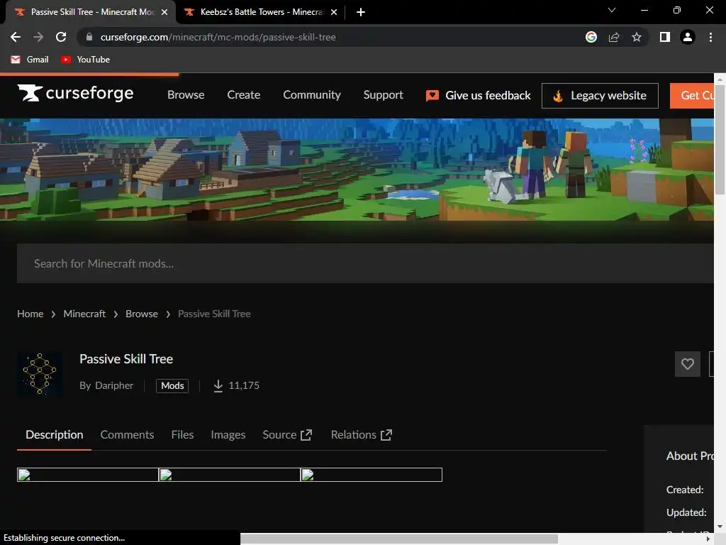Select the Description tab
726x545 pixels.
tap(54, 435)
